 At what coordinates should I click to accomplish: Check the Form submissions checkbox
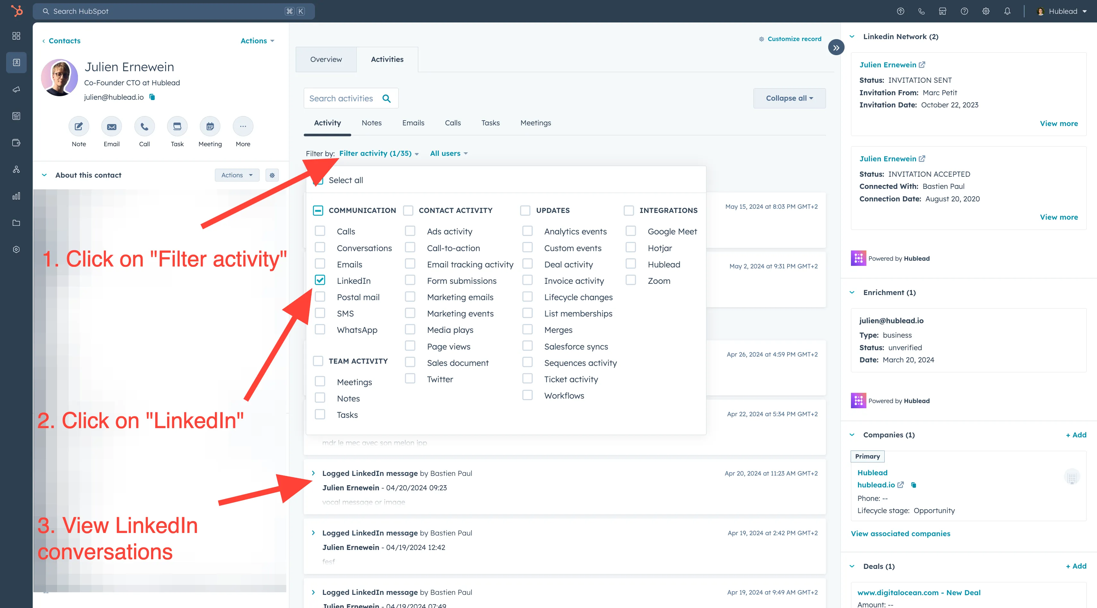click(x=410, y=280)
